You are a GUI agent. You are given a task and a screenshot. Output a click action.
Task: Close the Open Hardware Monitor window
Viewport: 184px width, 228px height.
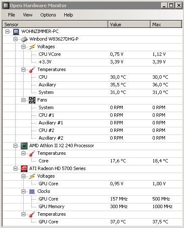(179, 5)
